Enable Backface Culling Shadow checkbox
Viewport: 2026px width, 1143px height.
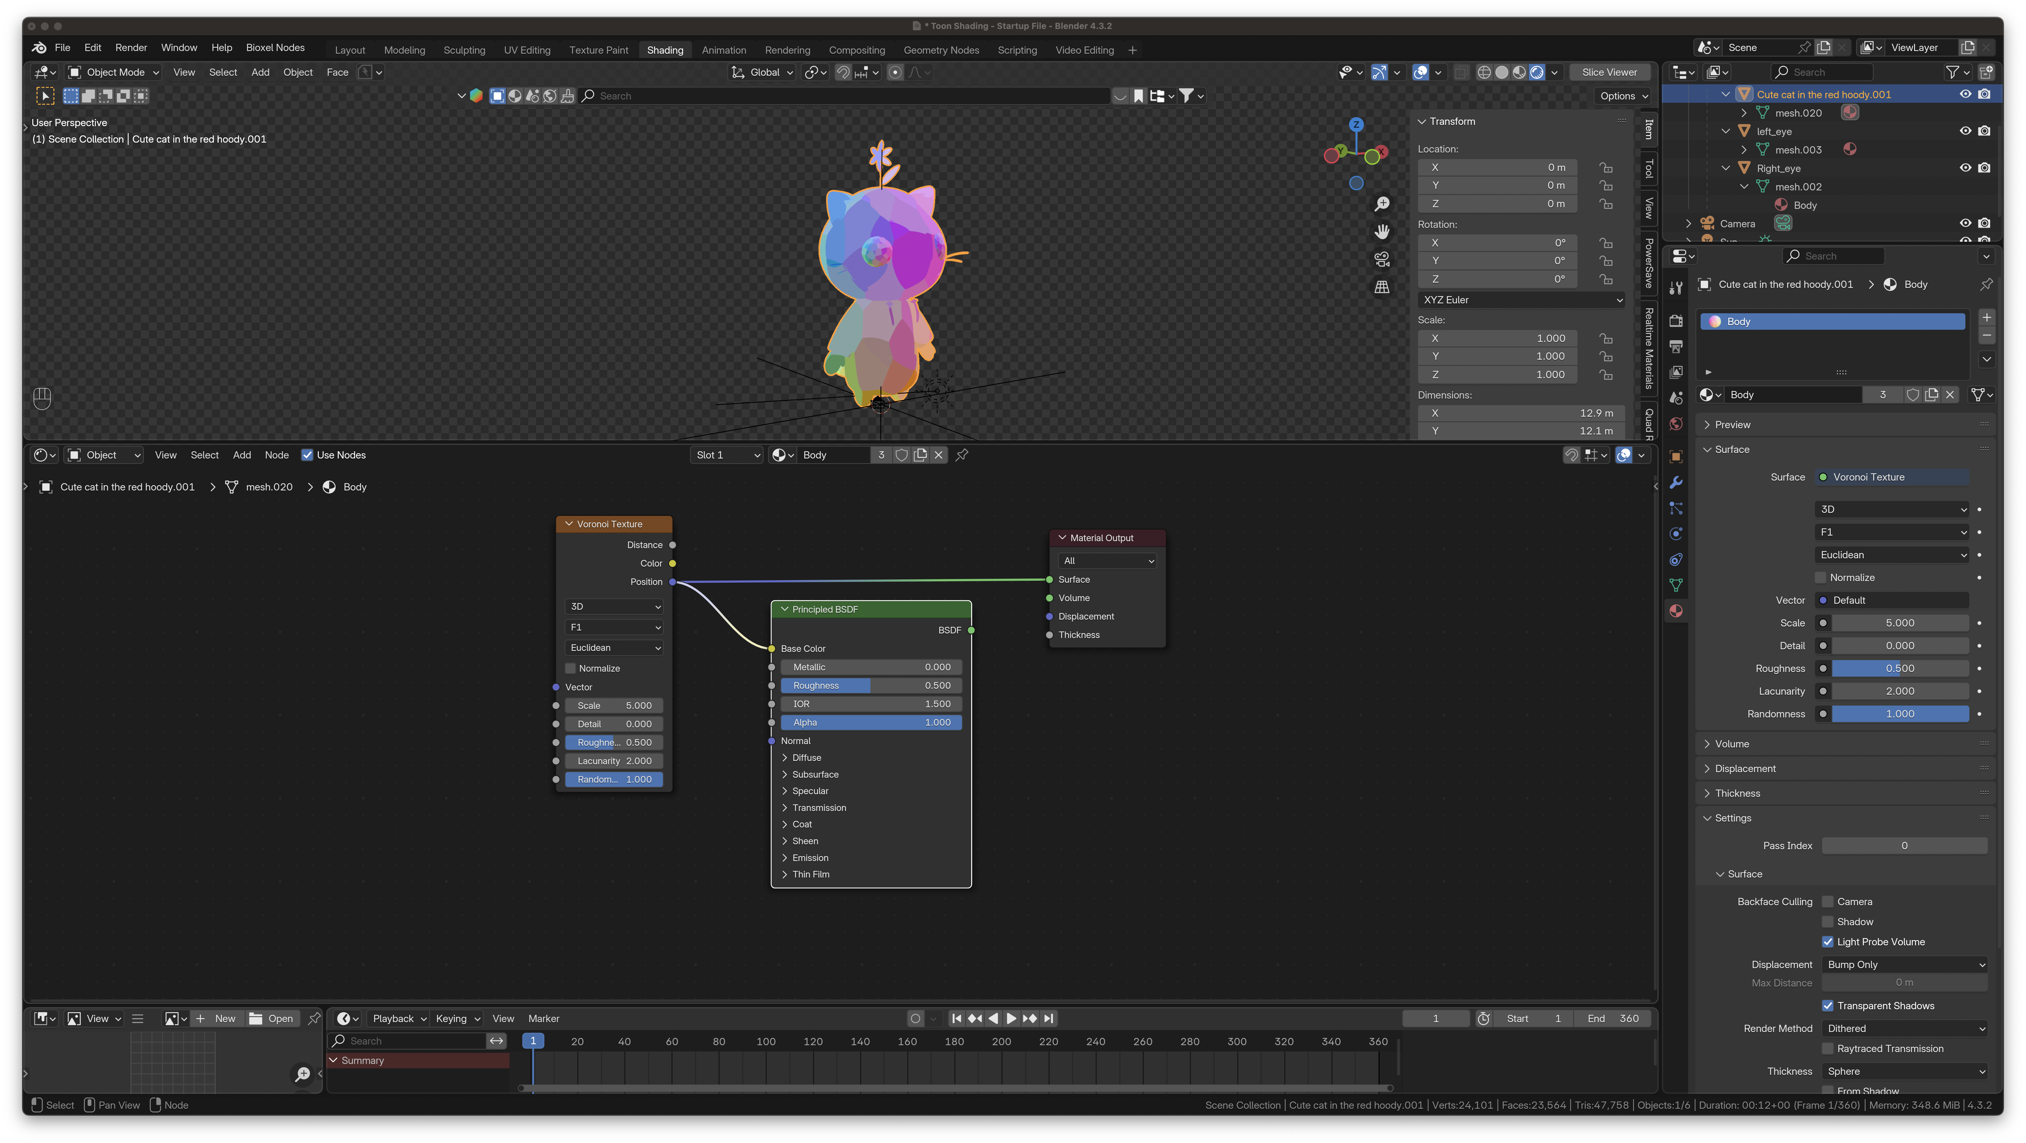tap(1828, 922)
